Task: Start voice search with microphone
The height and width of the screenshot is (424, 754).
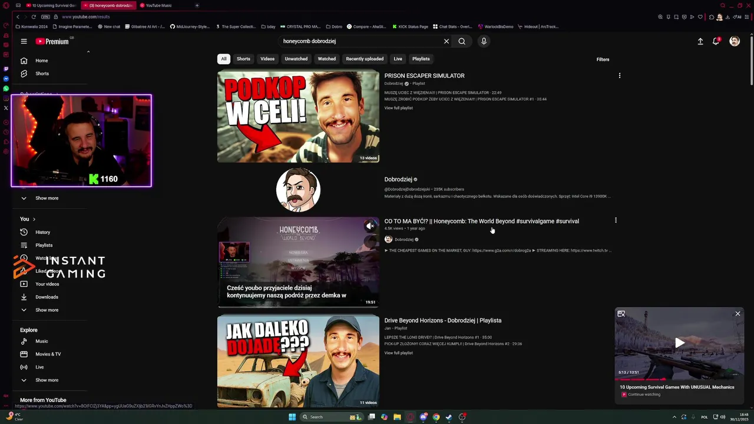Action: [x=484, y=41]
